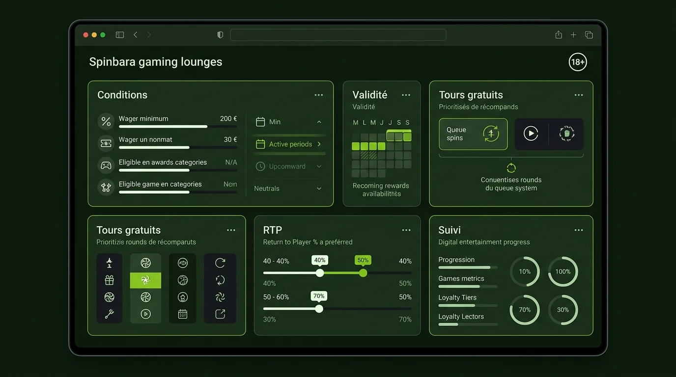This screenshot has width=676, height=377.
Task: Click the Queue spins button
Action: coord(473,134)
